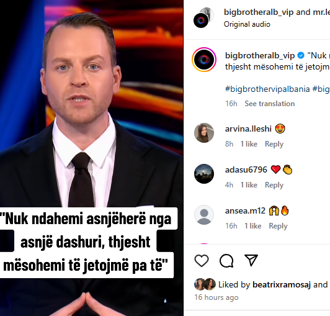
Task: Open the header account avatar pair
Action: pyautogui.click(x=203, y=17)
